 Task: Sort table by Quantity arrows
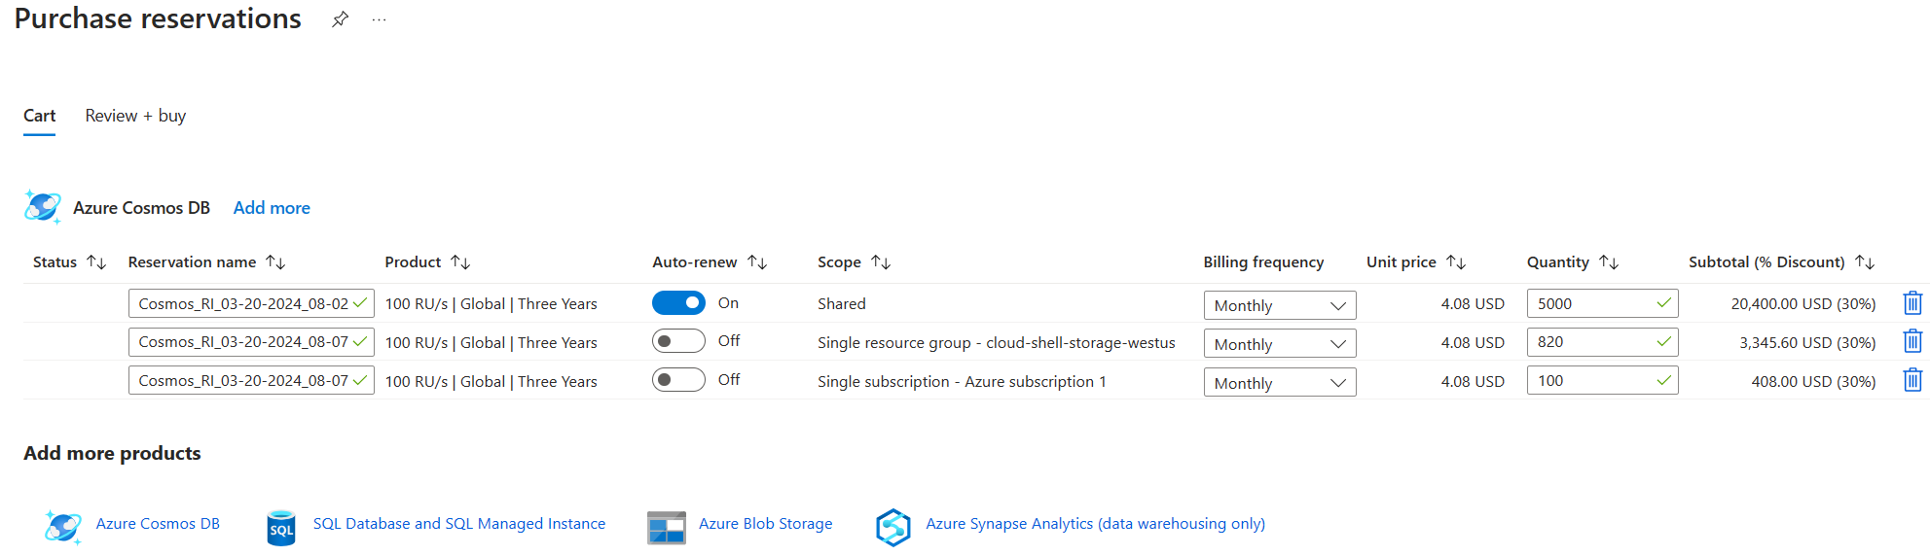pyautogui.click(x=1608, y=262)
